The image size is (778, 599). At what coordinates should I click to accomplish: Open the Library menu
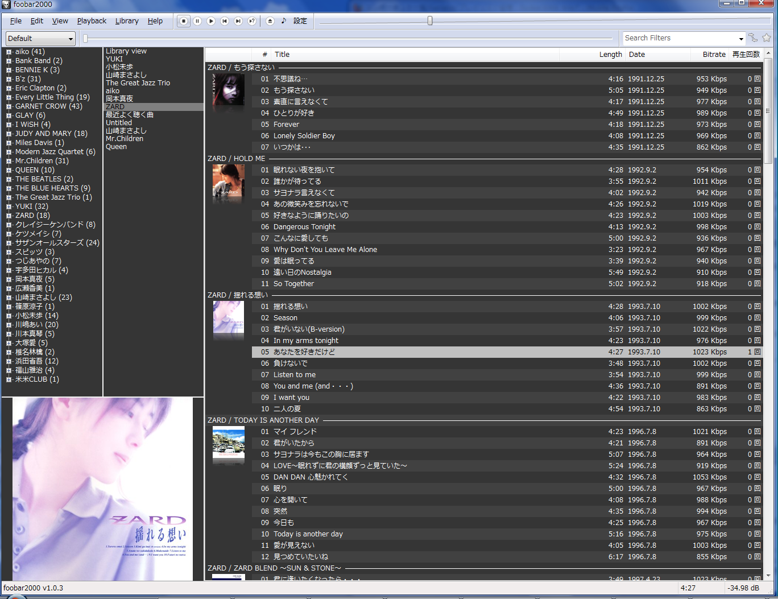coord(127,21)
